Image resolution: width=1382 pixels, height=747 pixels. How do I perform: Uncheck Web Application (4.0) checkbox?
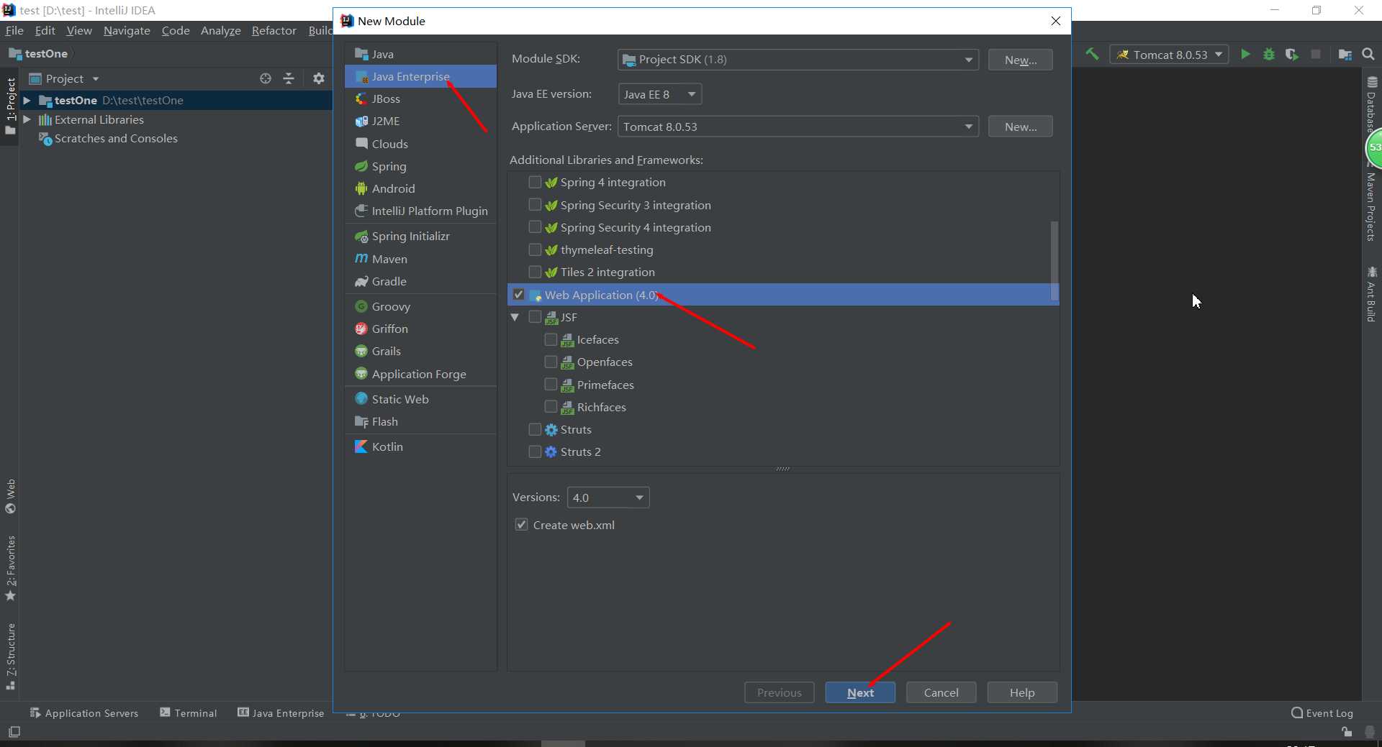click(518, 295)
